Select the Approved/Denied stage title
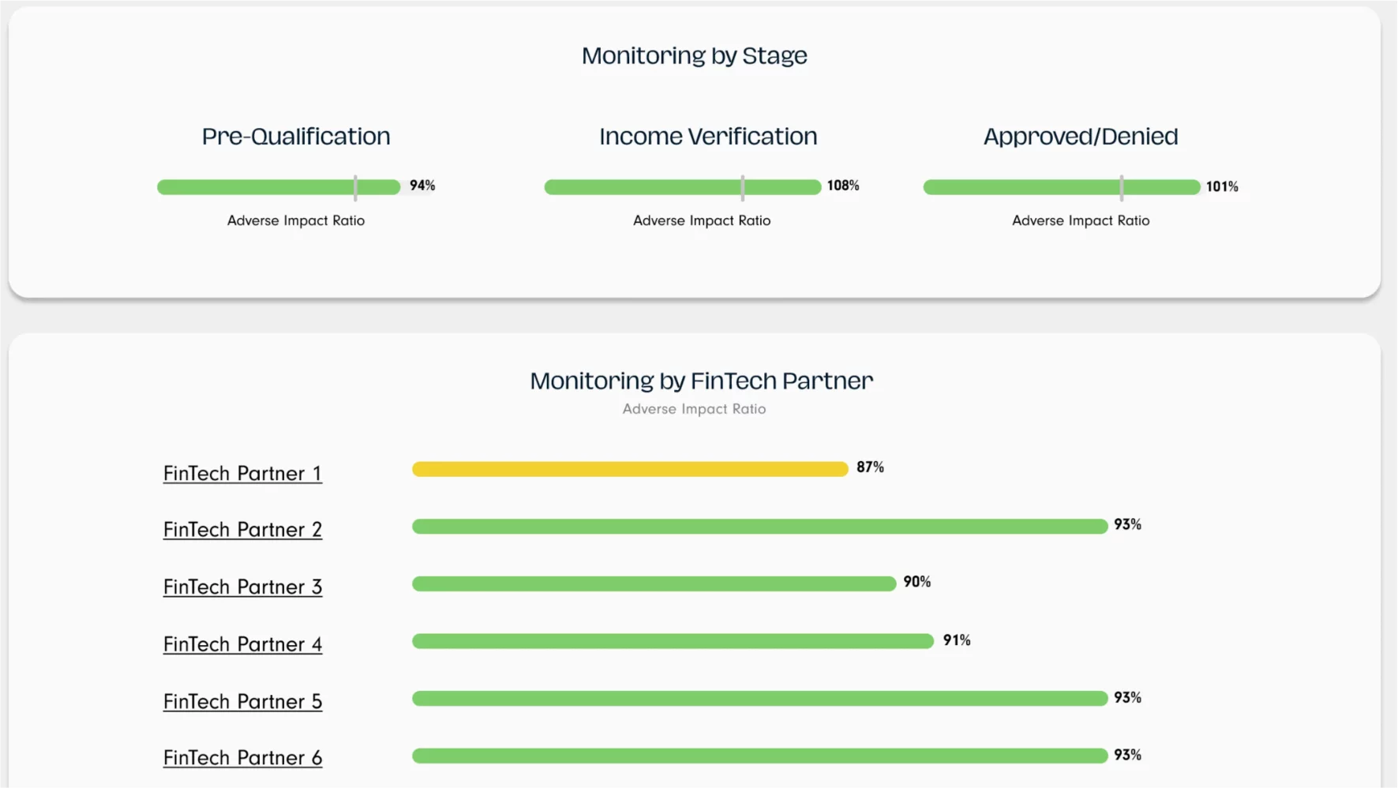 (1081, 137)
